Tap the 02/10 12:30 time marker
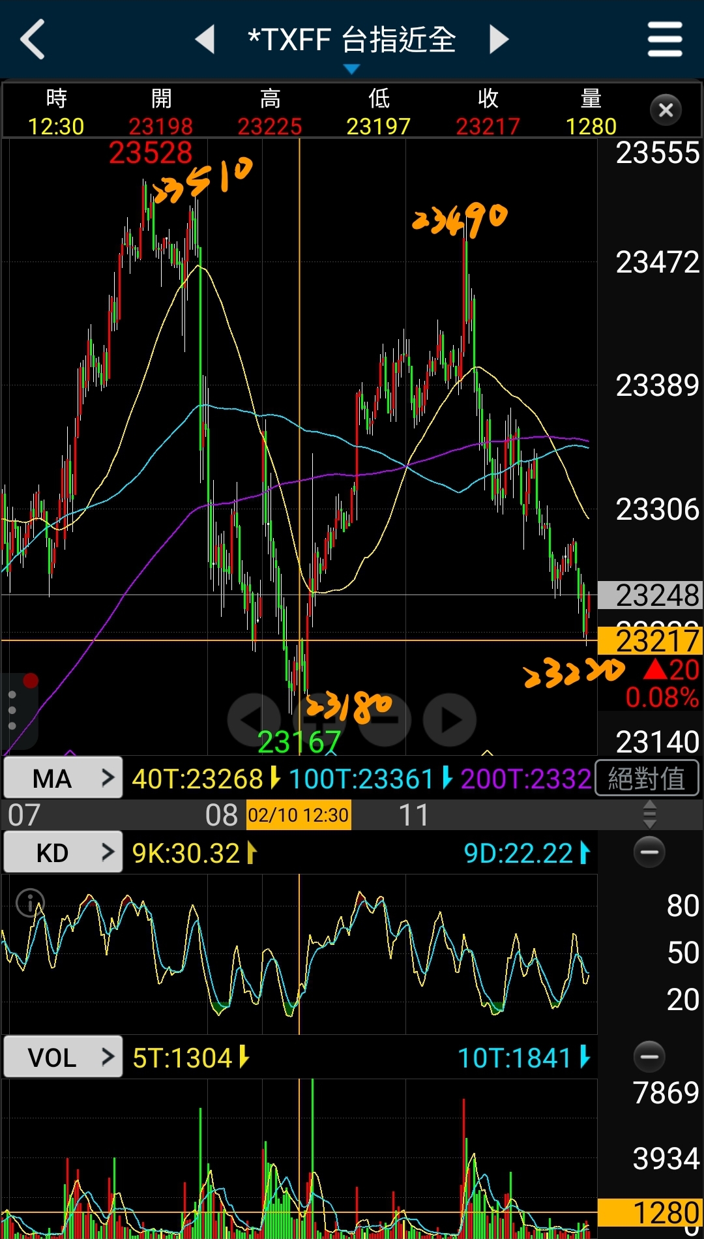 click(299, 815)
